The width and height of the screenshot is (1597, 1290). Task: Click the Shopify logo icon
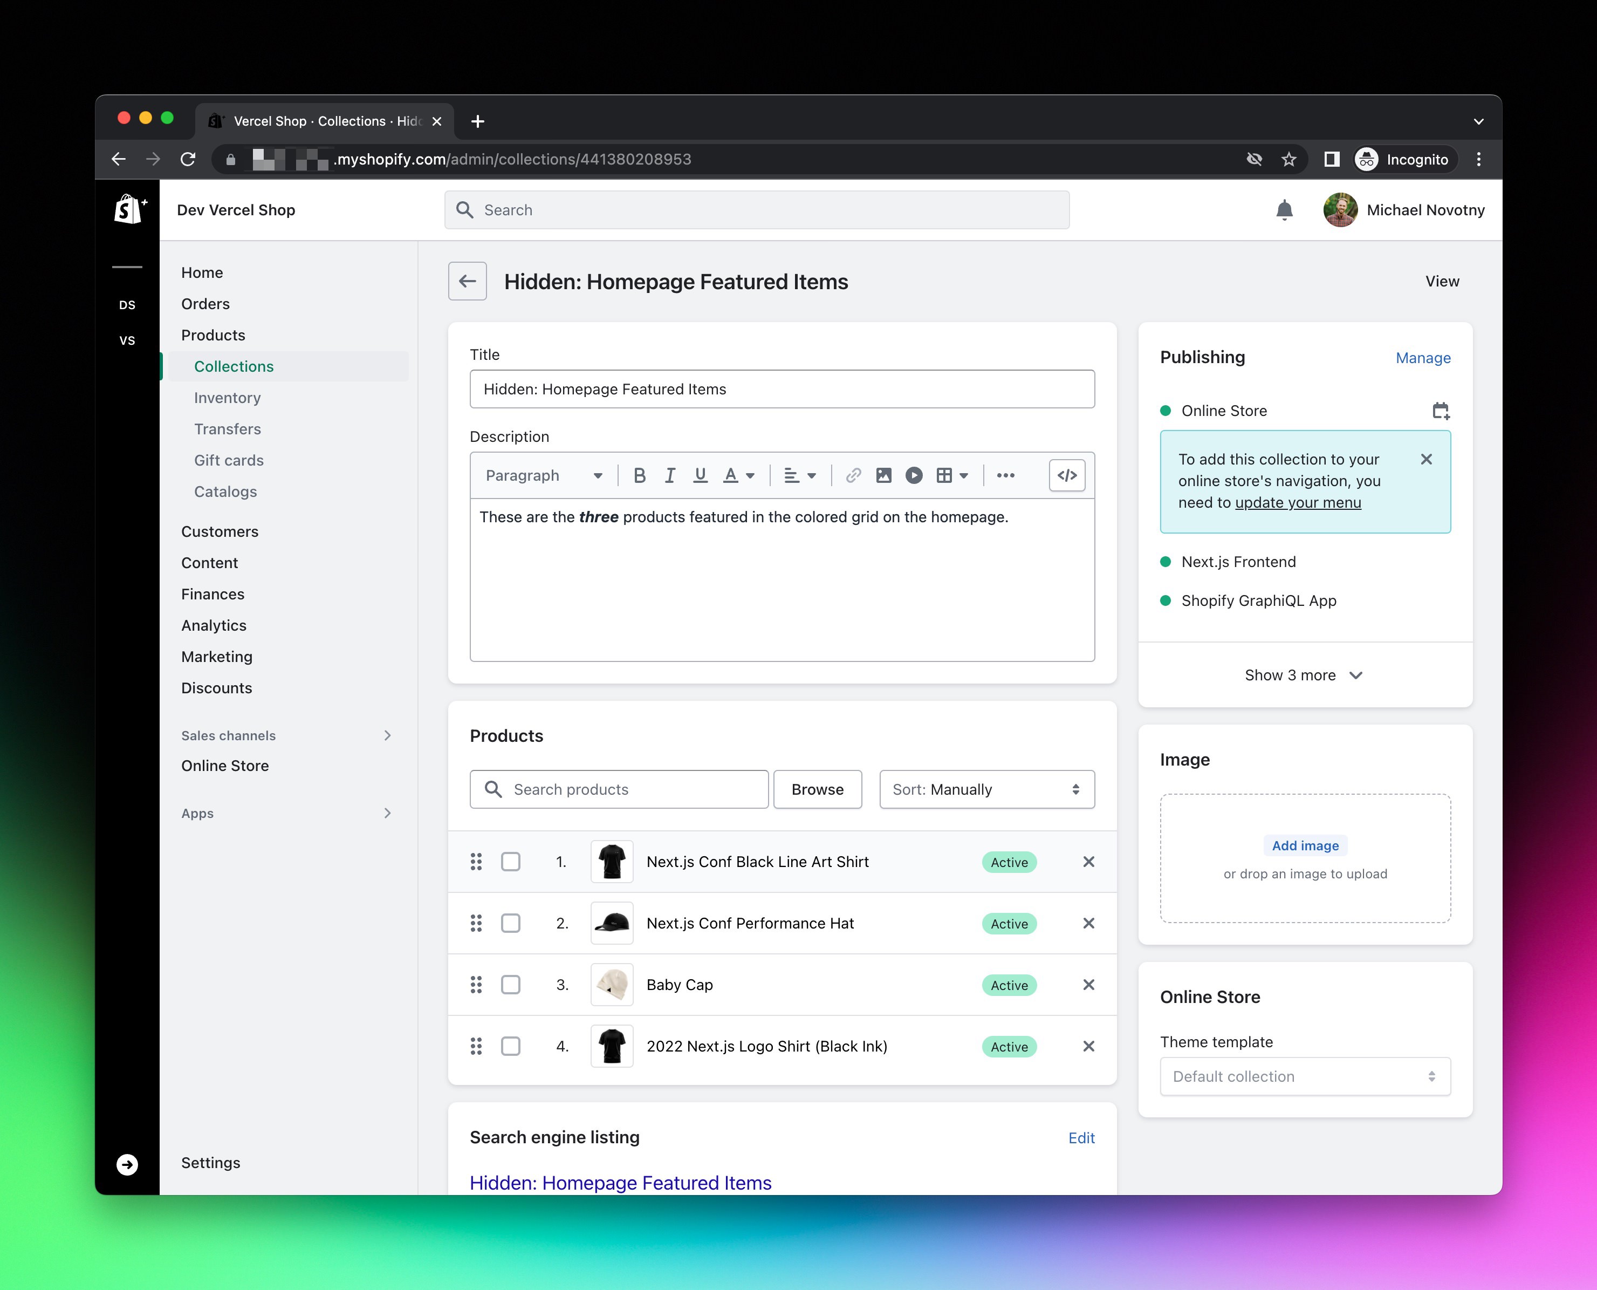coord(130,209)
